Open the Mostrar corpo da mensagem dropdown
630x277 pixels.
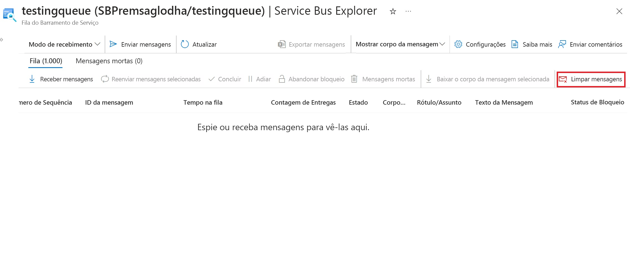point(400,44)
